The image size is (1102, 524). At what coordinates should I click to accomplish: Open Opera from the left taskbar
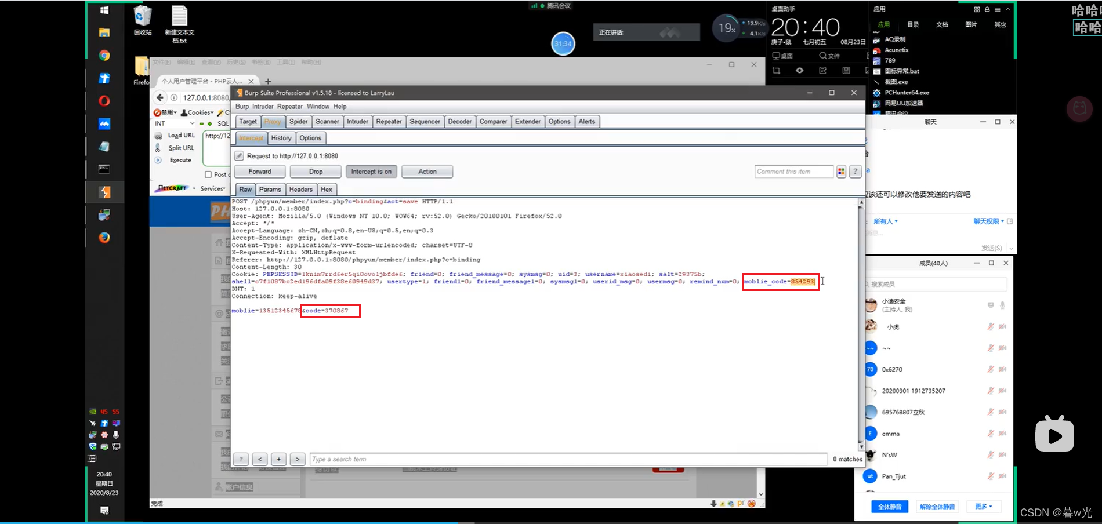click(x=104, y=101)
